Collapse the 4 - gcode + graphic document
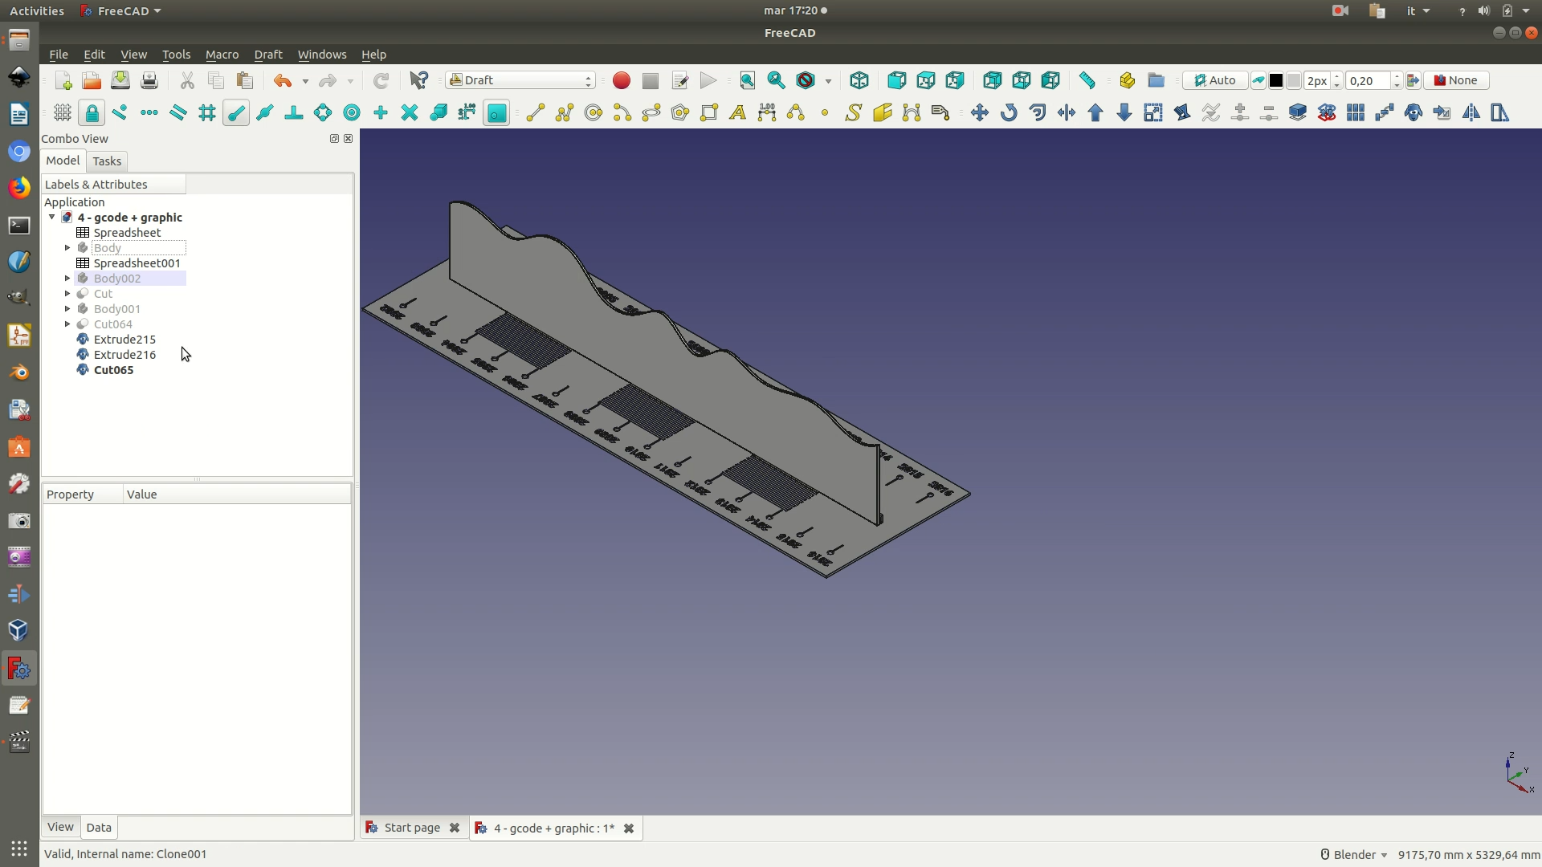Screen dimensions: 1542x867 pyautogui.click(x=52, y=218)
